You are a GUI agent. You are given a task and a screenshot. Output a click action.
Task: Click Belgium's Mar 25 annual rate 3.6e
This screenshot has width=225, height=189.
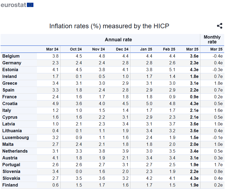coord(192,56)
